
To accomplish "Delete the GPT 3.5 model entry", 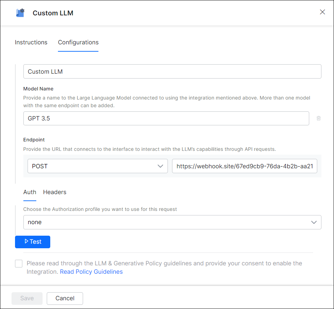I will (x=318, y=118).
